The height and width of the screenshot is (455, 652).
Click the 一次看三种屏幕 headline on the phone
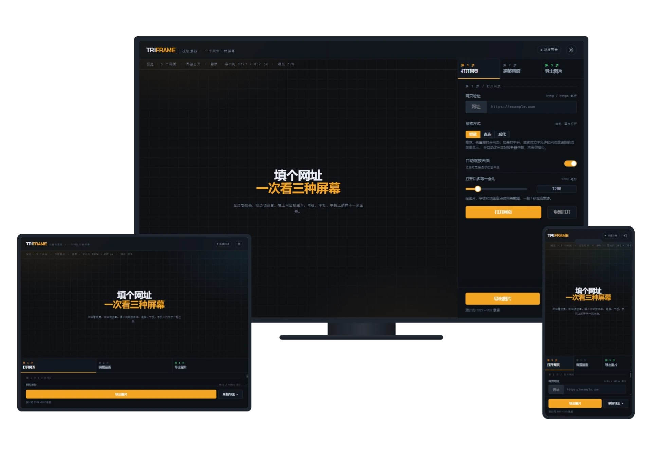588,298
